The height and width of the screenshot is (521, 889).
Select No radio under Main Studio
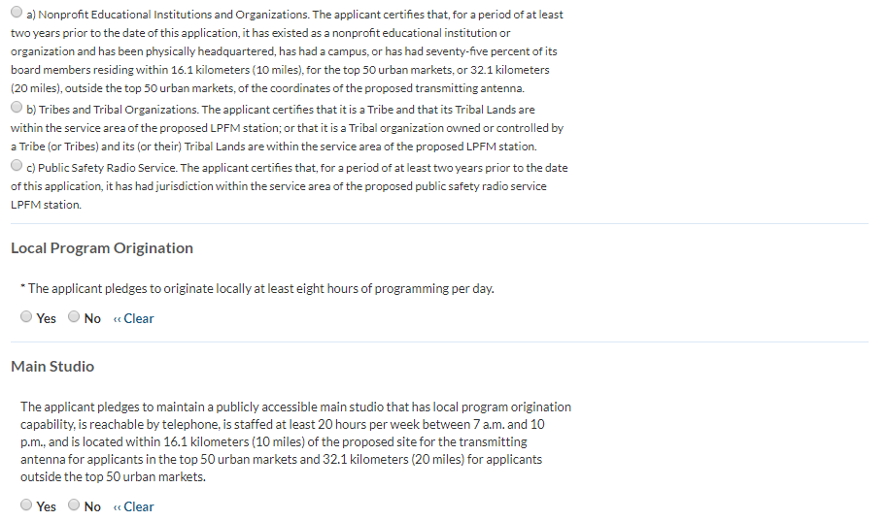75,505
